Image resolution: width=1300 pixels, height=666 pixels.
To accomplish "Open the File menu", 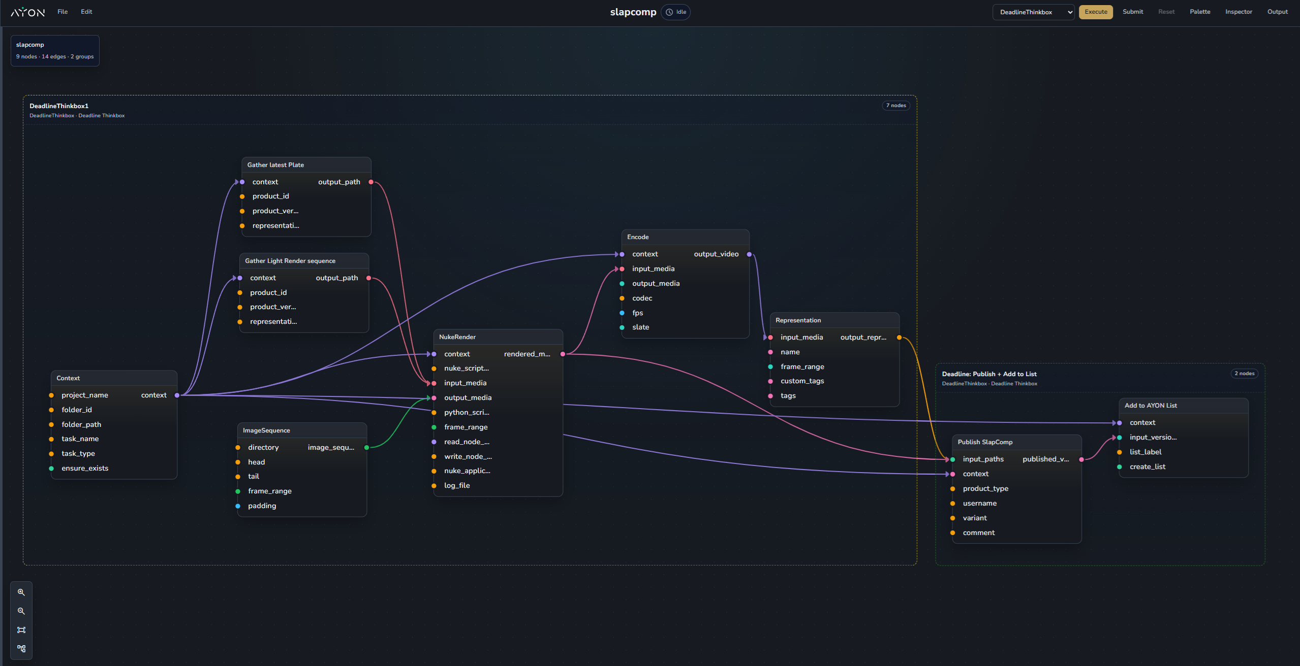I will coord(63,12).
